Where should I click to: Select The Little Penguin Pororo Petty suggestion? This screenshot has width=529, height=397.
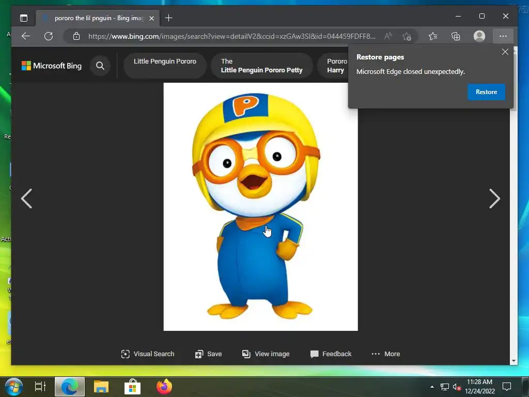tap(262, 66)
